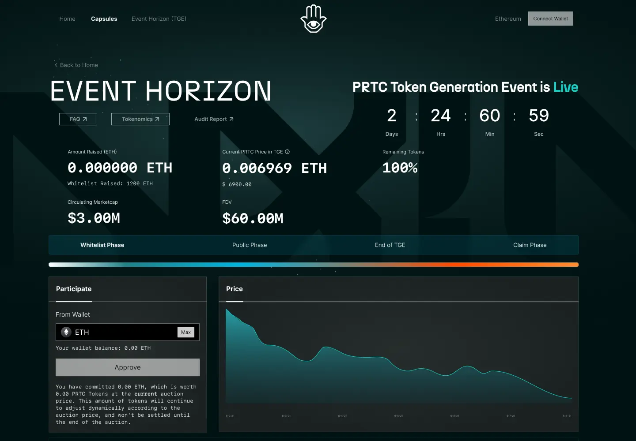The image size is (636, 441).
Task: Click the ETH amount input field
Action: [128, 332]
